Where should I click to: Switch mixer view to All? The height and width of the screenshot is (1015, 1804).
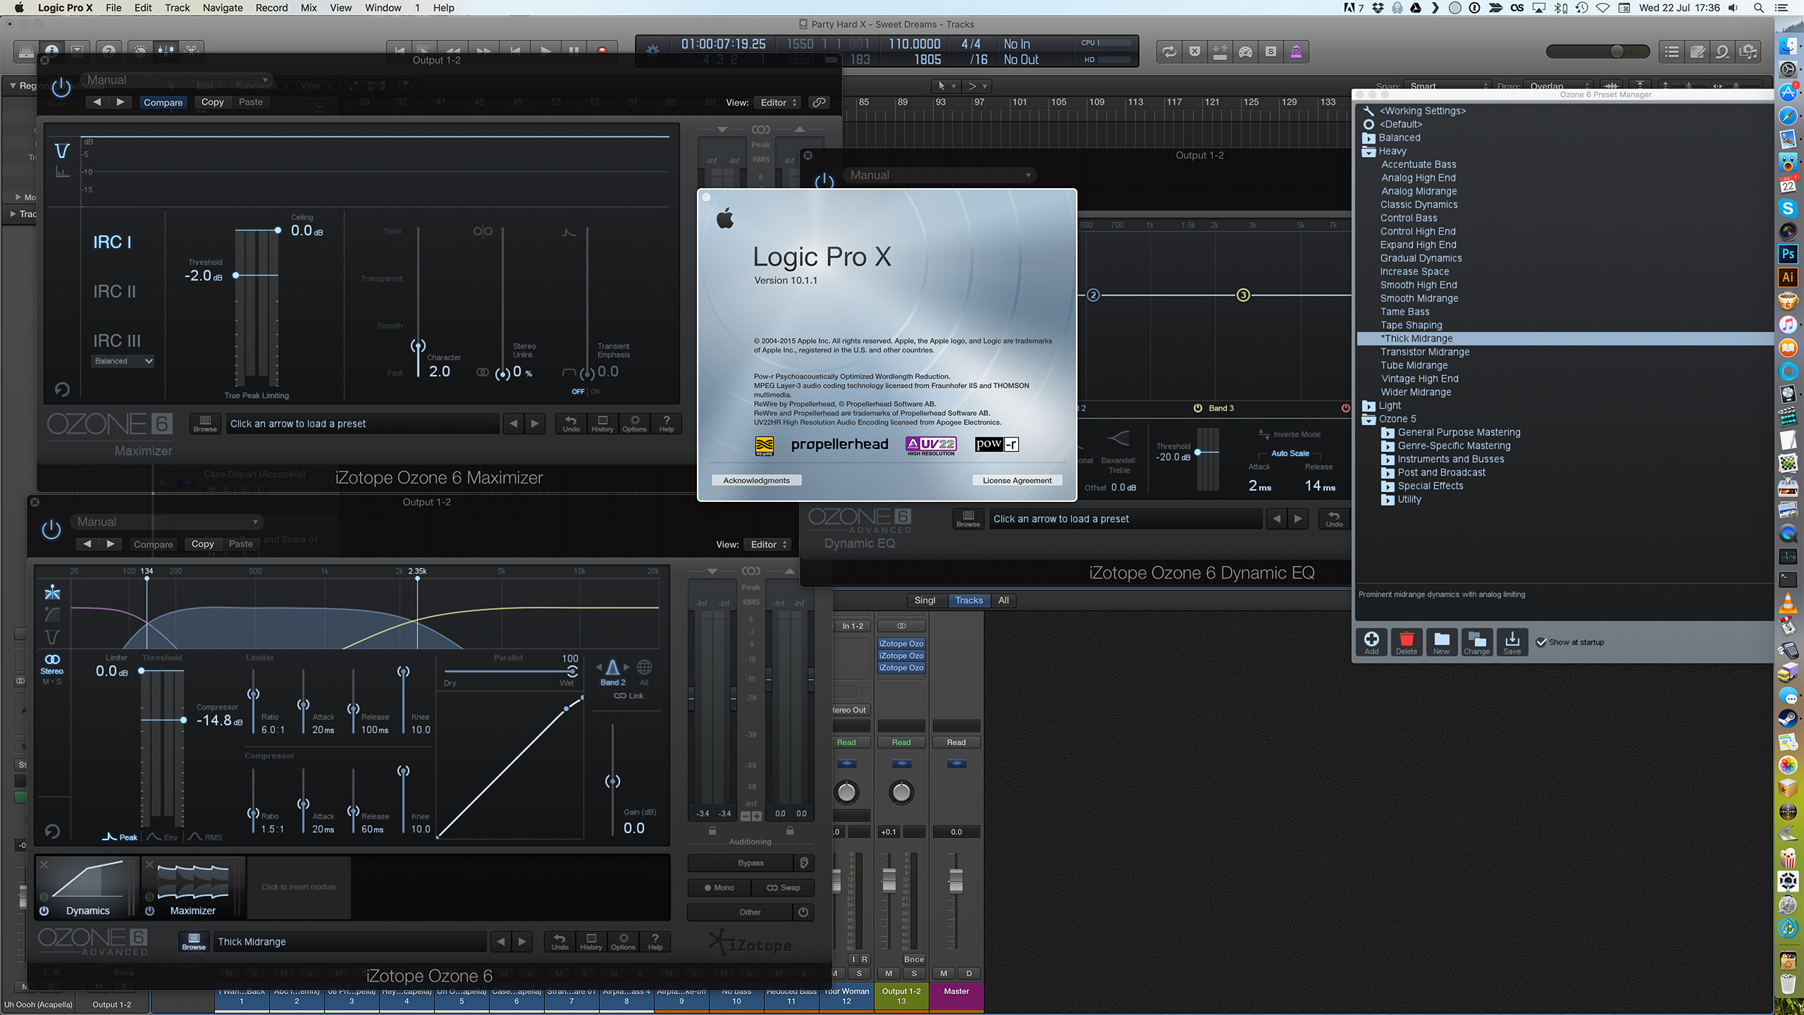1003,601
